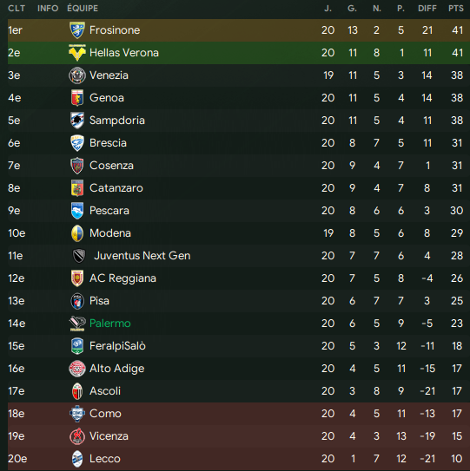
Task: Click the Palermo eagle crest
Action: [x=77, y=324]
